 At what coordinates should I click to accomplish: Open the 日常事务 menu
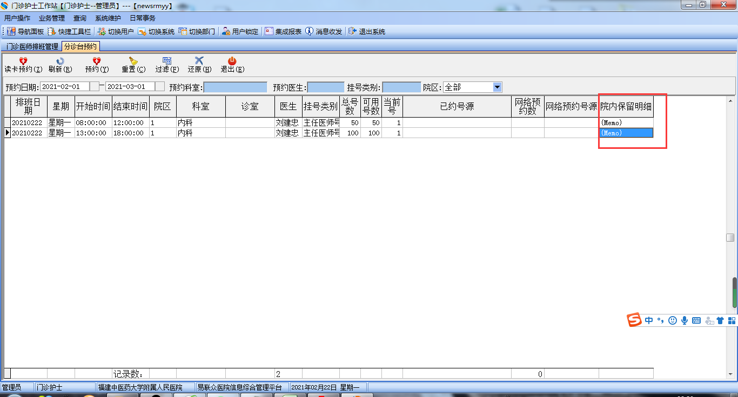pyautogui.click(x=143, y=18)
